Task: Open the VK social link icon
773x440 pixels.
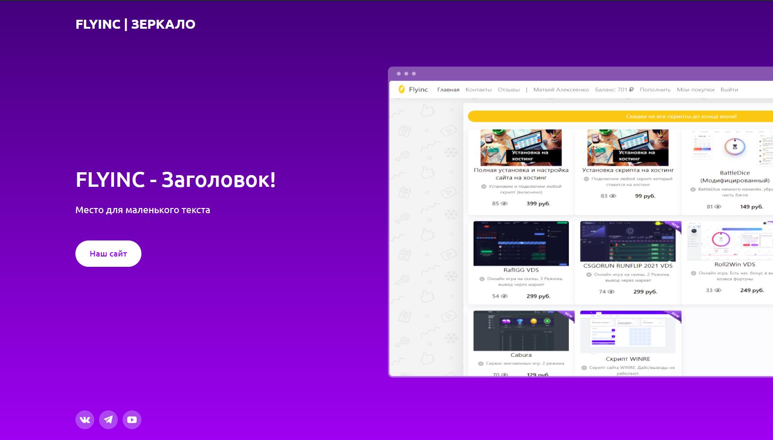Action: click(x=85, y=420)
